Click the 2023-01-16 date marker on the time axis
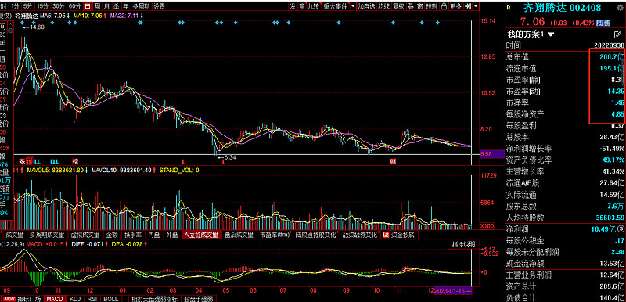The image size is (626, 302). point(453,290)
